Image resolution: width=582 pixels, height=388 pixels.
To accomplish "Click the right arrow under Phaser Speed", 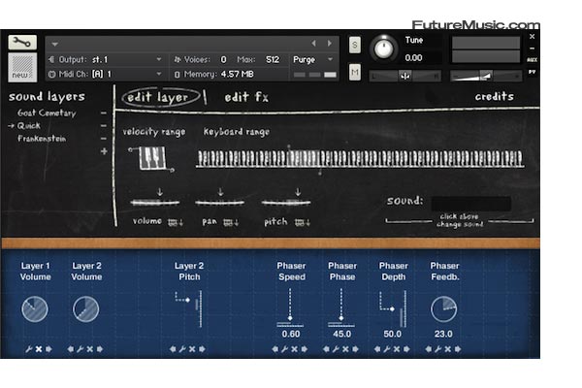I will (x=305, y=349).
